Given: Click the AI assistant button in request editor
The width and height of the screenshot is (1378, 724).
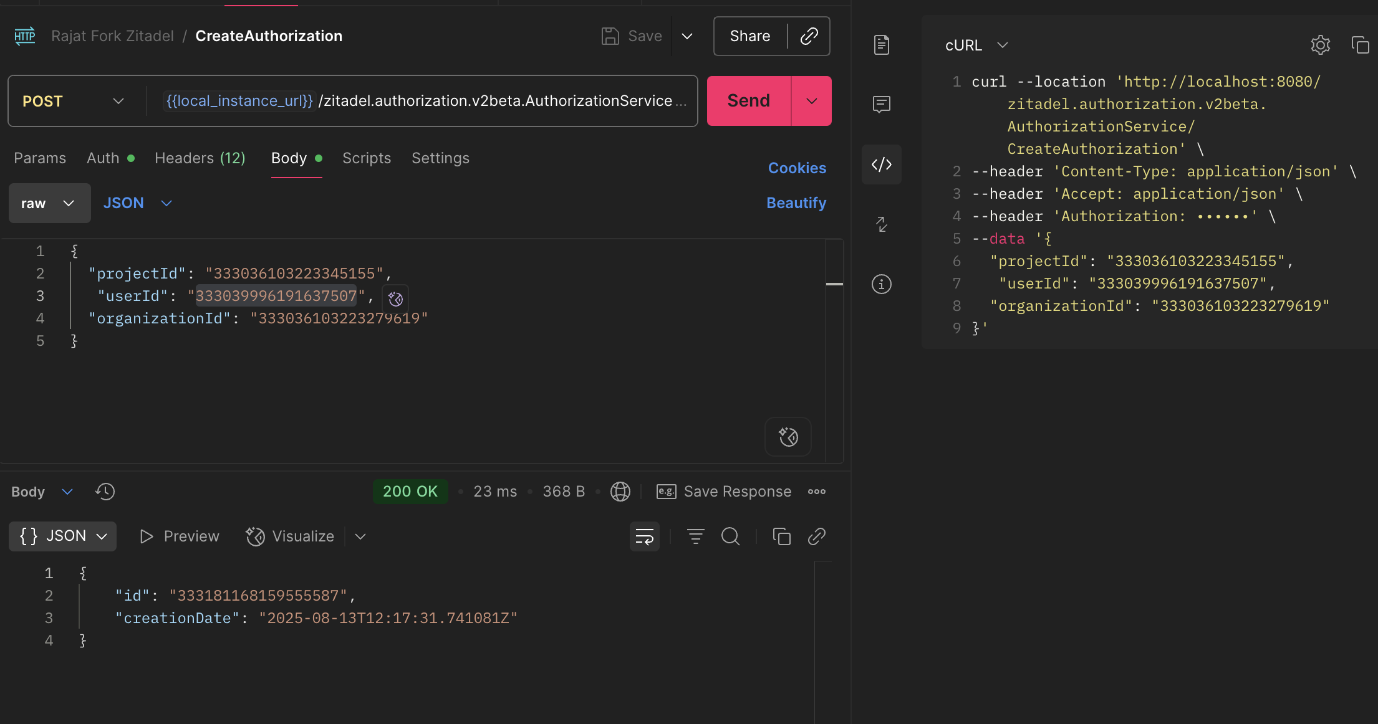Looking at the screenshot, I should (x=788, y=437).
